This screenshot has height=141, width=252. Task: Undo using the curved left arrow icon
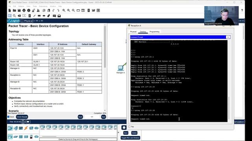point(54,11)
